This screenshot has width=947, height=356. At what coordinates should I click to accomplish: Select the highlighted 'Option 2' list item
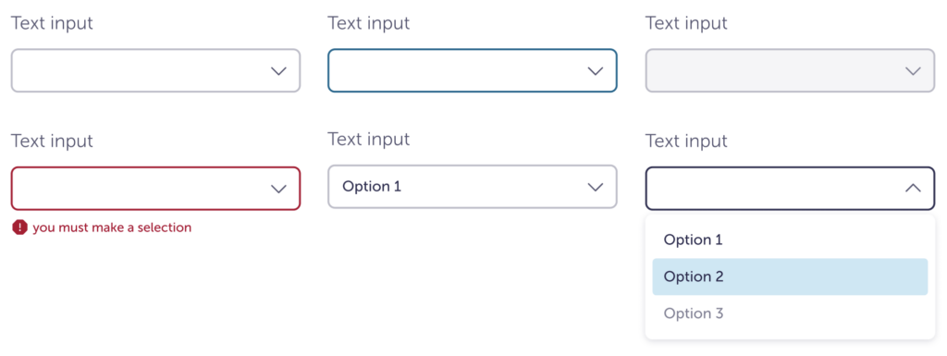point(790,277)
